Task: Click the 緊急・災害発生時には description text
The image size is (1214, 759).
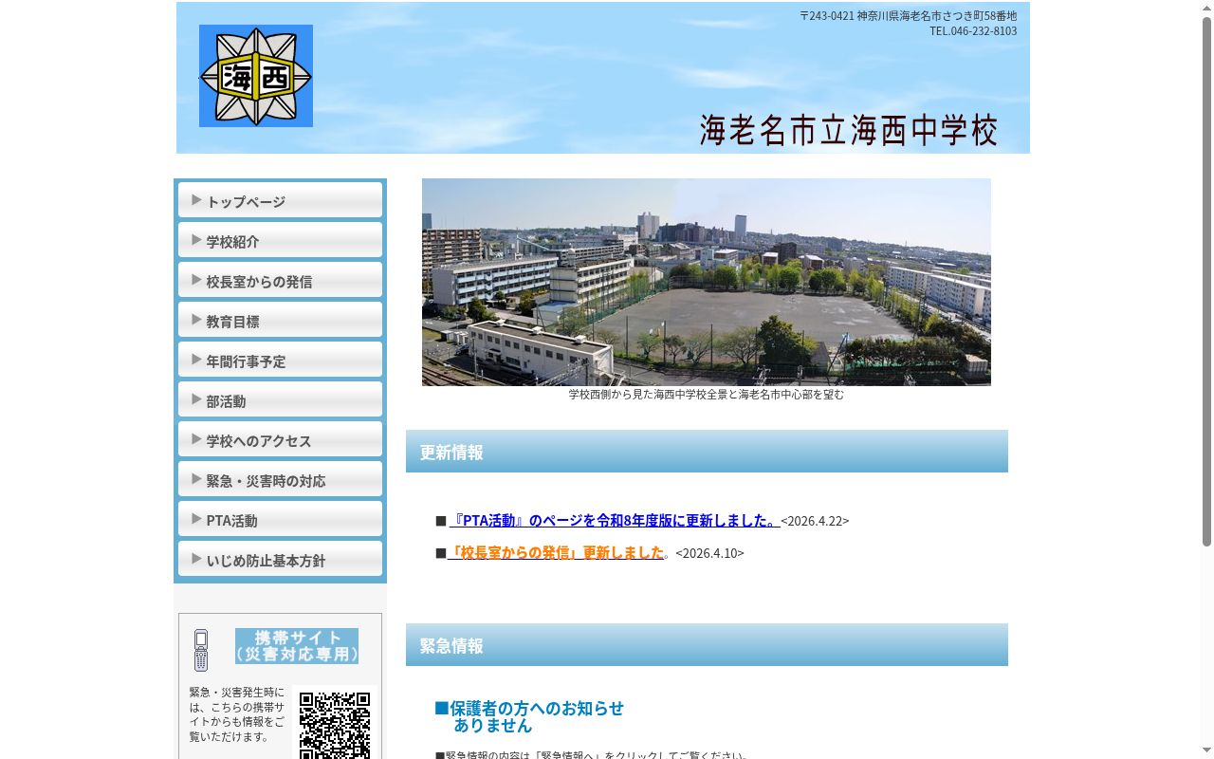Action: [x=236, y=714]
